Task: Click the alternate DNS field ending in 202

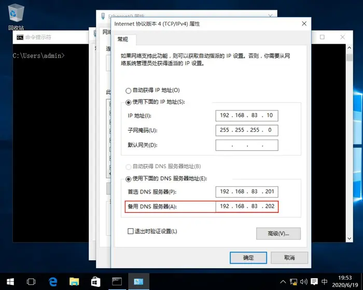Action: click(x=247, y=206)
